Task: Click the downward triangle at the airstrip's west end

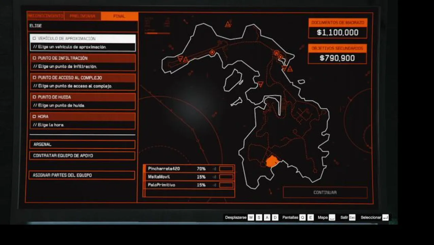Action: (x=180, y=59)
